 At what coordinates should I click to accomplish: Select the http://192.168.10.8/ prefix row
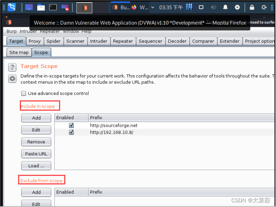click(165, 132)
